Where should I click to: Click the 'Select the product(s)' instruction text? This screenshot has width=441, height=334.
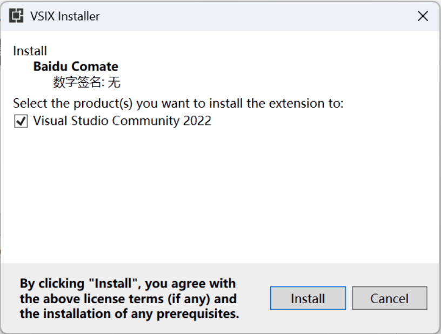coord(178,103)
